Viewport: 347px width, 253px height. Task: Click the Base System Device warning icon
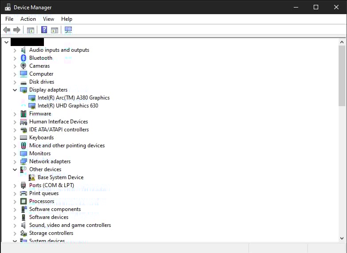pos(32,177)
